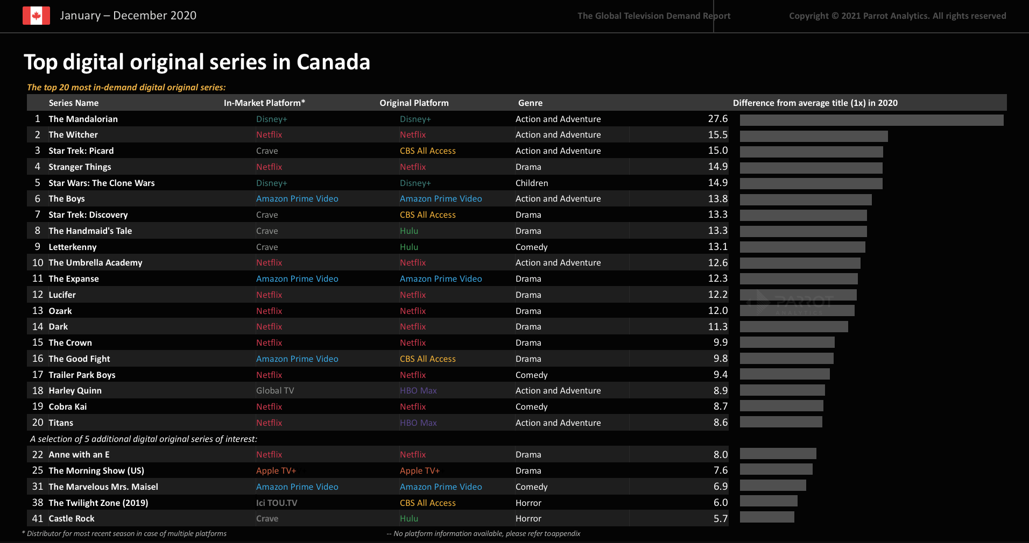
Task: Click the Parrot Analytics copyright notice
Action: 898,16
